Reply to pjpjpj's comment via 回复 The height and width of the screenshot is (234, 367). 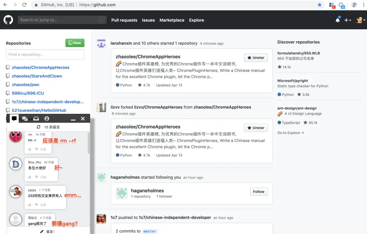tap(43, 205)
